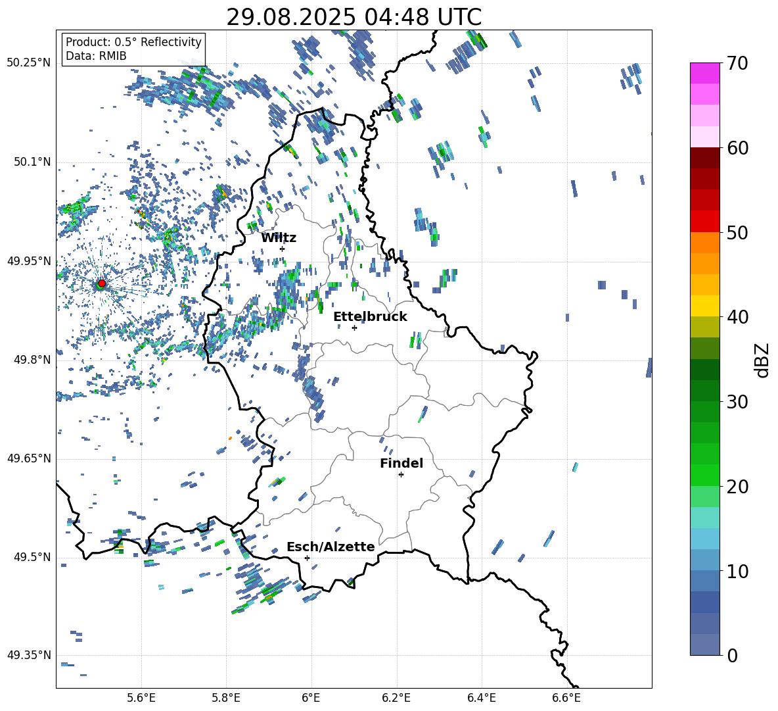Click the Ettelbruck station cross marker
Image resolution: width=778 pixels, height=711 pixels.
tap(354, 328)
